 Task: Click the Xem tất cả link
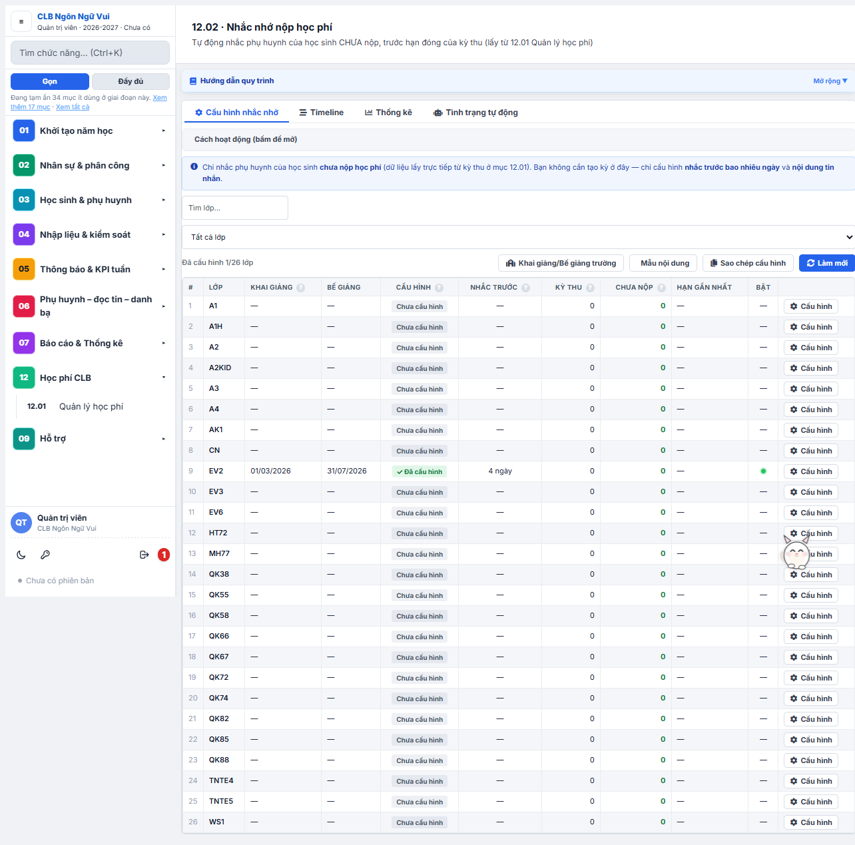[73, 107]
